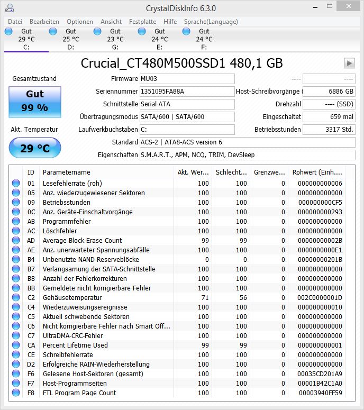Click status orb for row C6 Smart Offline errors
This screenshot has height=410, width=364.
click(16, 326)
